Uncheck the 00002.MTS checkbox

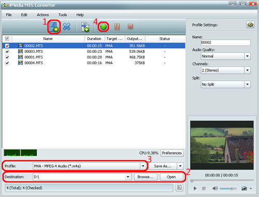coord(7,46)
